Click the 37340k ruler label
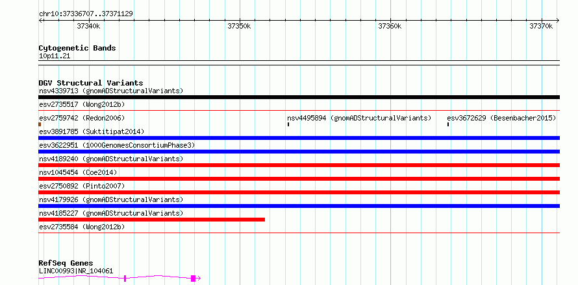Screen dimensions: 578x285 (x=88, y=26)
